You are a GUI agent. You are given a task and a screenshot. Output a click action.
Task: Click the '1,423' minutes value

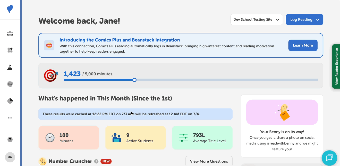click(72, 74)
